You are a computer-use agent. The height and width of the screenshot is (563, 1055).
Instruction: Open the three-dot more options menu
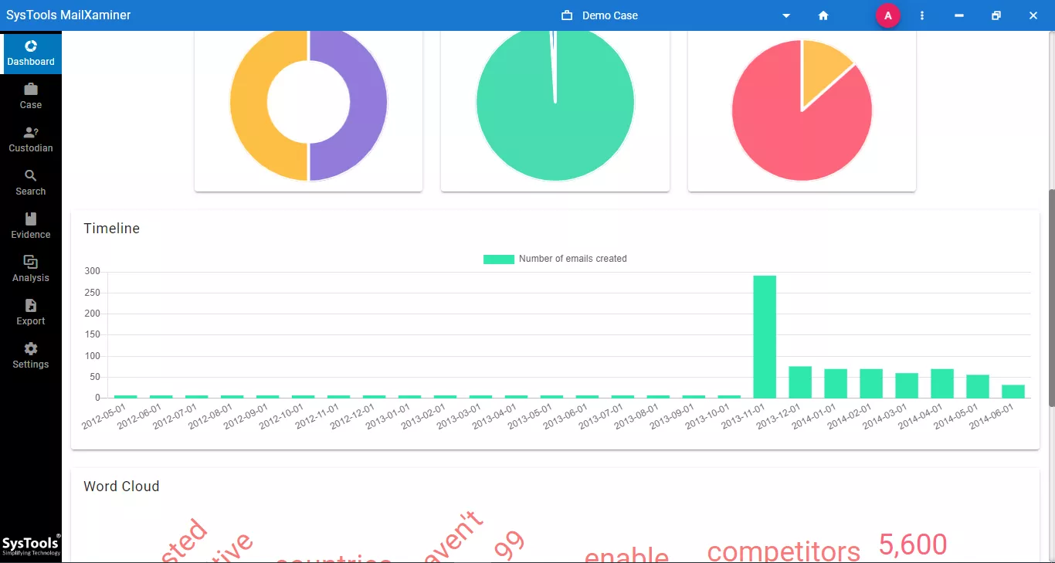click(922, 15)
